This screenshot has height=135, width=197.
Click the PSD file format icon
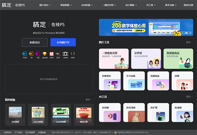(25, 54)
